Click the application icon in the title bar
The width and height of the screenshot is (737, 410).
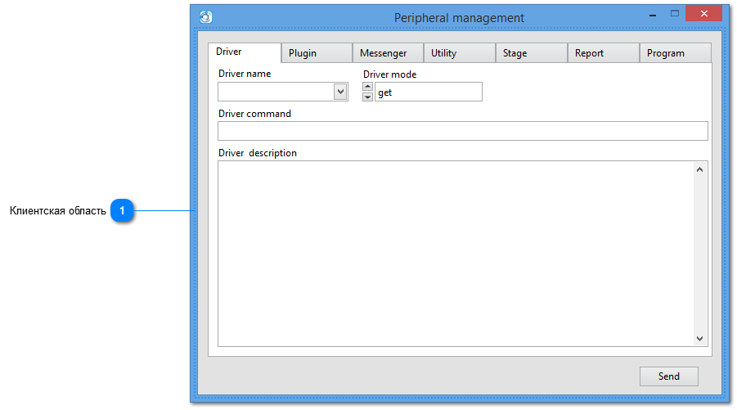[x=206, y=17]
